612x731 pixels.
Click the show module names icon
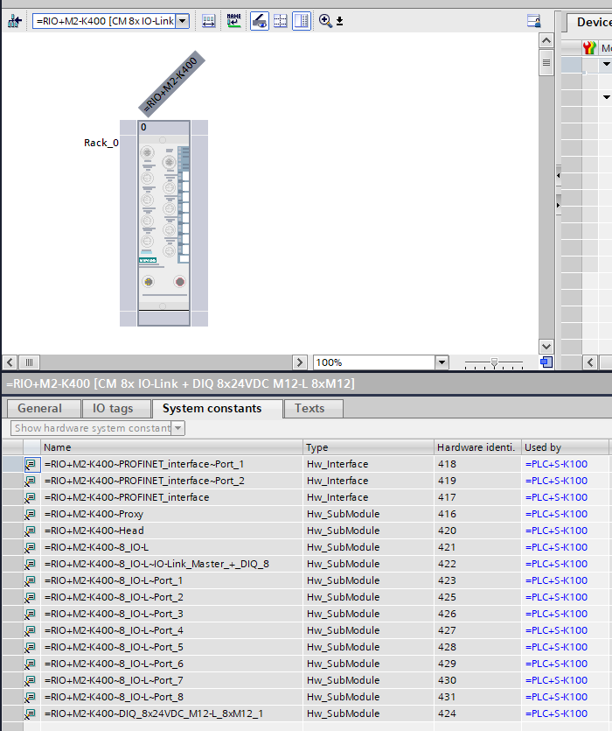tap(233, 21)
